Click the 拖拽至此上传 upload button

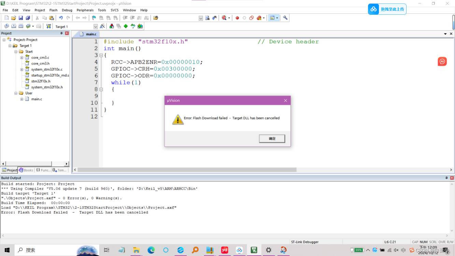pos(387,9)
